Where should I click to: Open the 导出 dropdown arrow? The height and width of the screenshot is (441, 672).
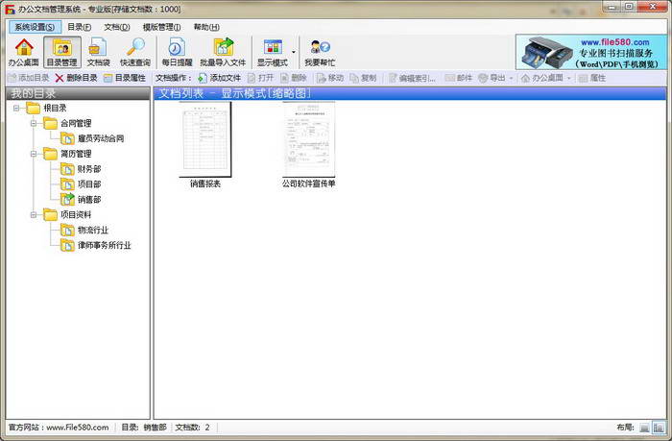(511, 79)
